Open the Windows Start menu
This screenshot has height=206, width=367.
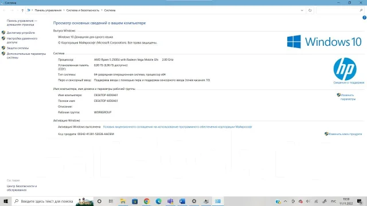click(6, 201)
